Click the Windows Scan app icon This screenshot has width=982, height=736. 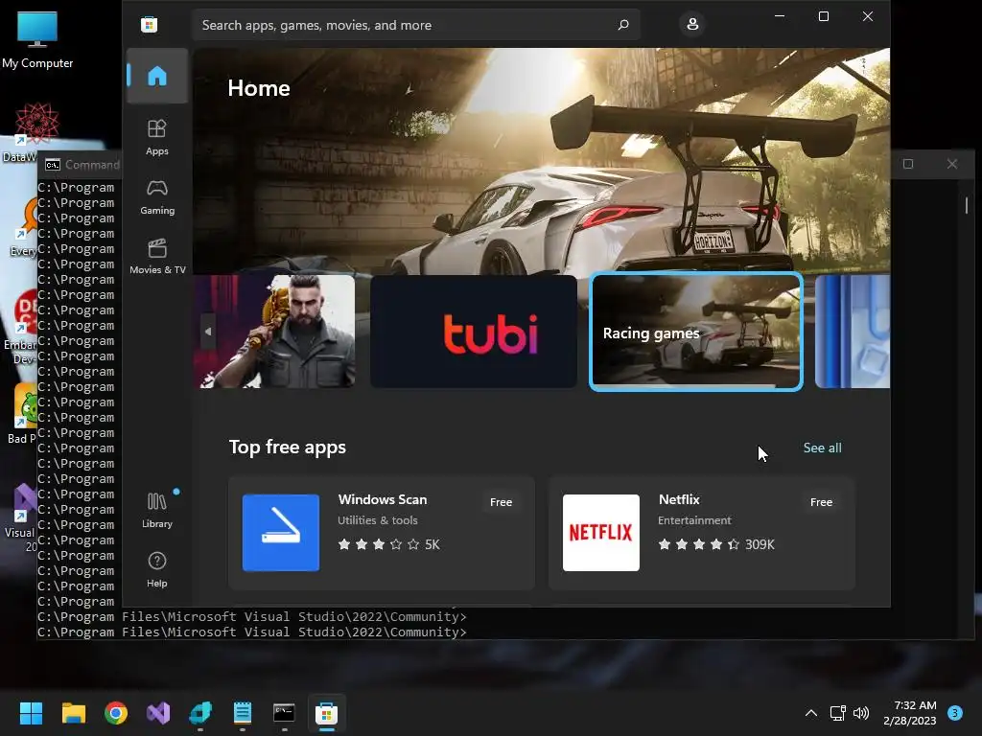(x=281, y=533)
